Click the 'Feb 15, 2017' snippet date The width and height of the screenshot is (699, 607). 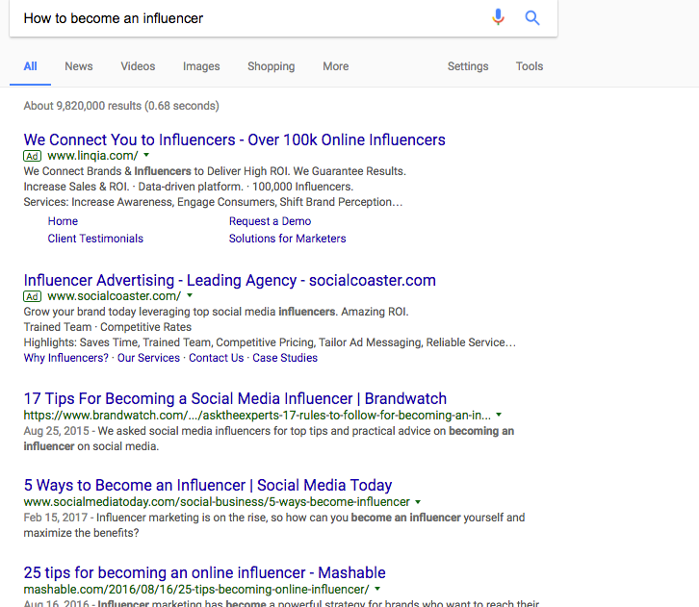pyautogui.click(x=55, y=518)
